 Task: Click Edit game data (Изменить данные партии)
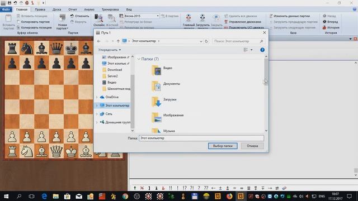coord(290,16)
